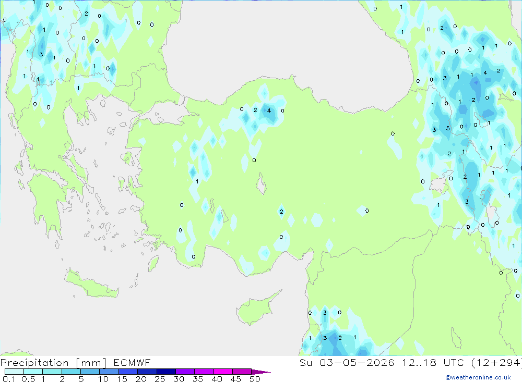Click the legend label '15'
Image resolution: width=522 pixels, height=382 pixels.
122,379
